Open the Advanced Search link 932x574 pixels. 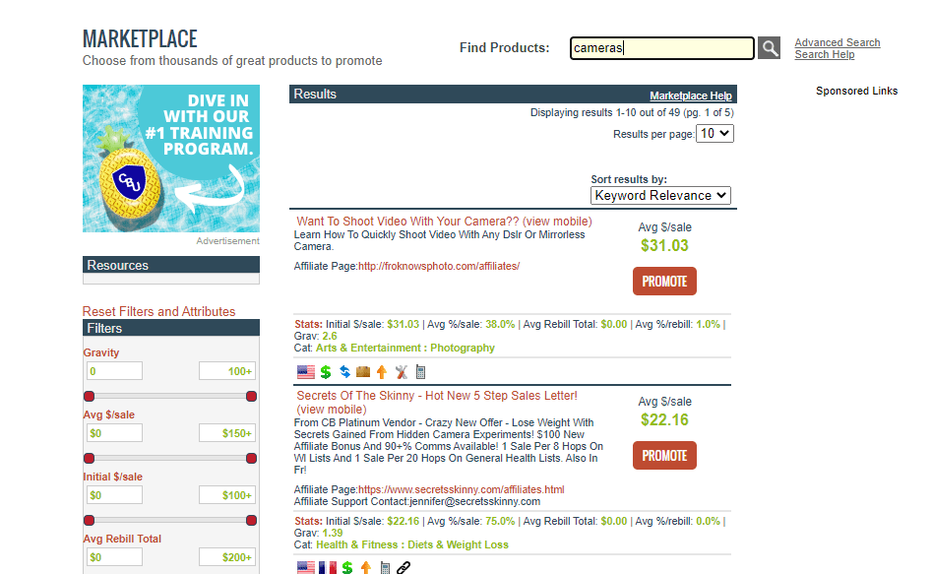coord(837,42)
